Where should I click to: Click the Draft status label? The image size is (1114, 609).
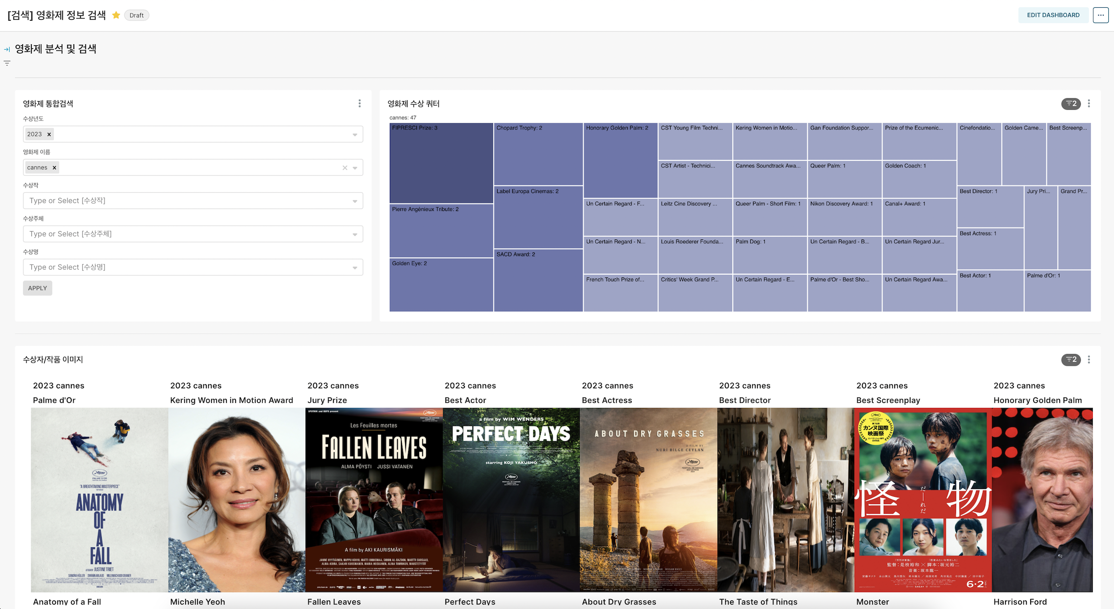point(136,15)
